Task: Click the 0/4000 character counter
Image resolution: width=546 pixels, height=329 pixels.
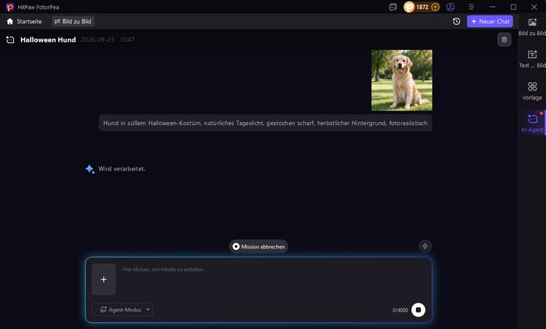Action: 400,310
